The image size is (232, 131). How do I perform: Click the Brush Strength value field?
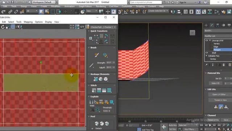tap(110, 63)
